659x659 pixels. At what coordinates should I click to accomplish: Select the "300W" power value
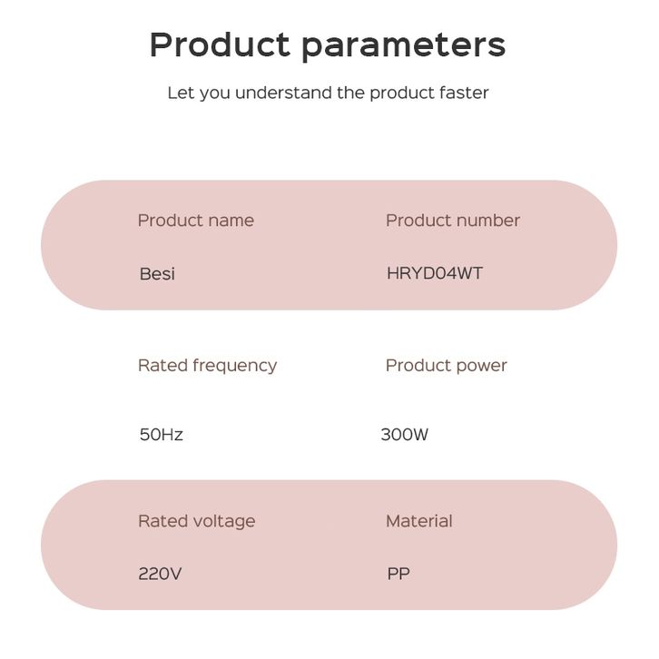(405, 435)
